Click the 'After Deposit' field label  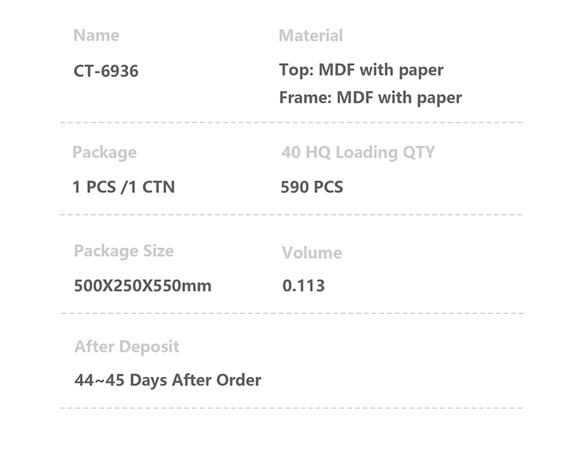(x=126, y=347)
